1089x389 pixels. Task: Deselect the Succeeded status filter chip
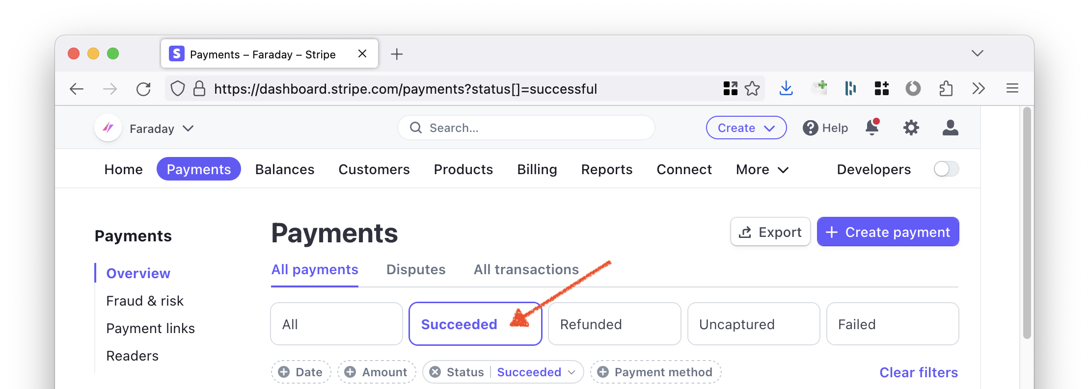474,324
